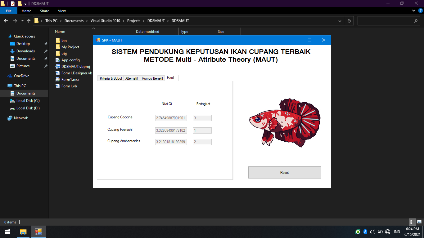Launch File Explorer from the taskbar
Image resolution: width=424 pixels, height=238 pixels.
(23, 231)
